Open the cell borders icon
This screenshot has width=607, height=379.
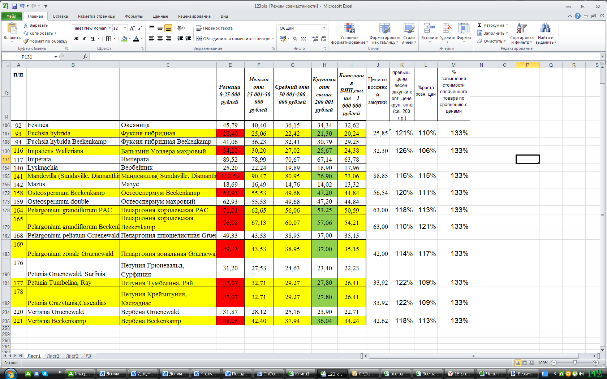pos(108,39)
